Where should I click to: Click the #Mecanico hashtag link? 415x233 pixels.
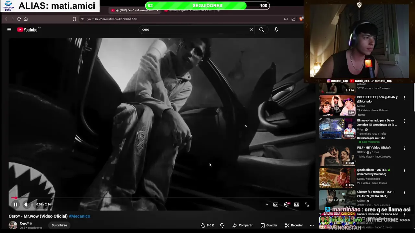79,216
